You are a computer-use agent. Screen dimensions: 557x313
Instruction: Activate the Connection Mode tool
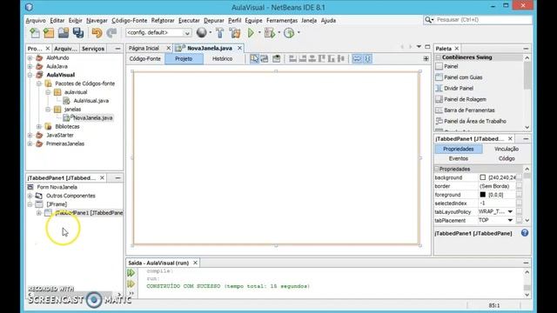pos(265,58)
